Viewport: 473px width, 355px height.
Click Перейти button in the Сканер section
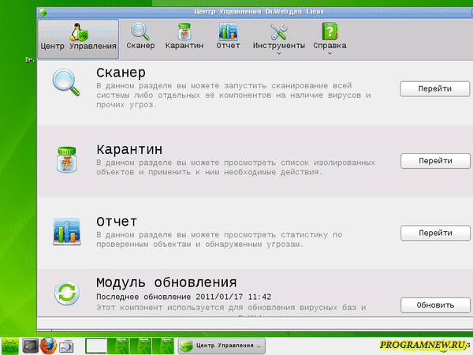point(434,88)
